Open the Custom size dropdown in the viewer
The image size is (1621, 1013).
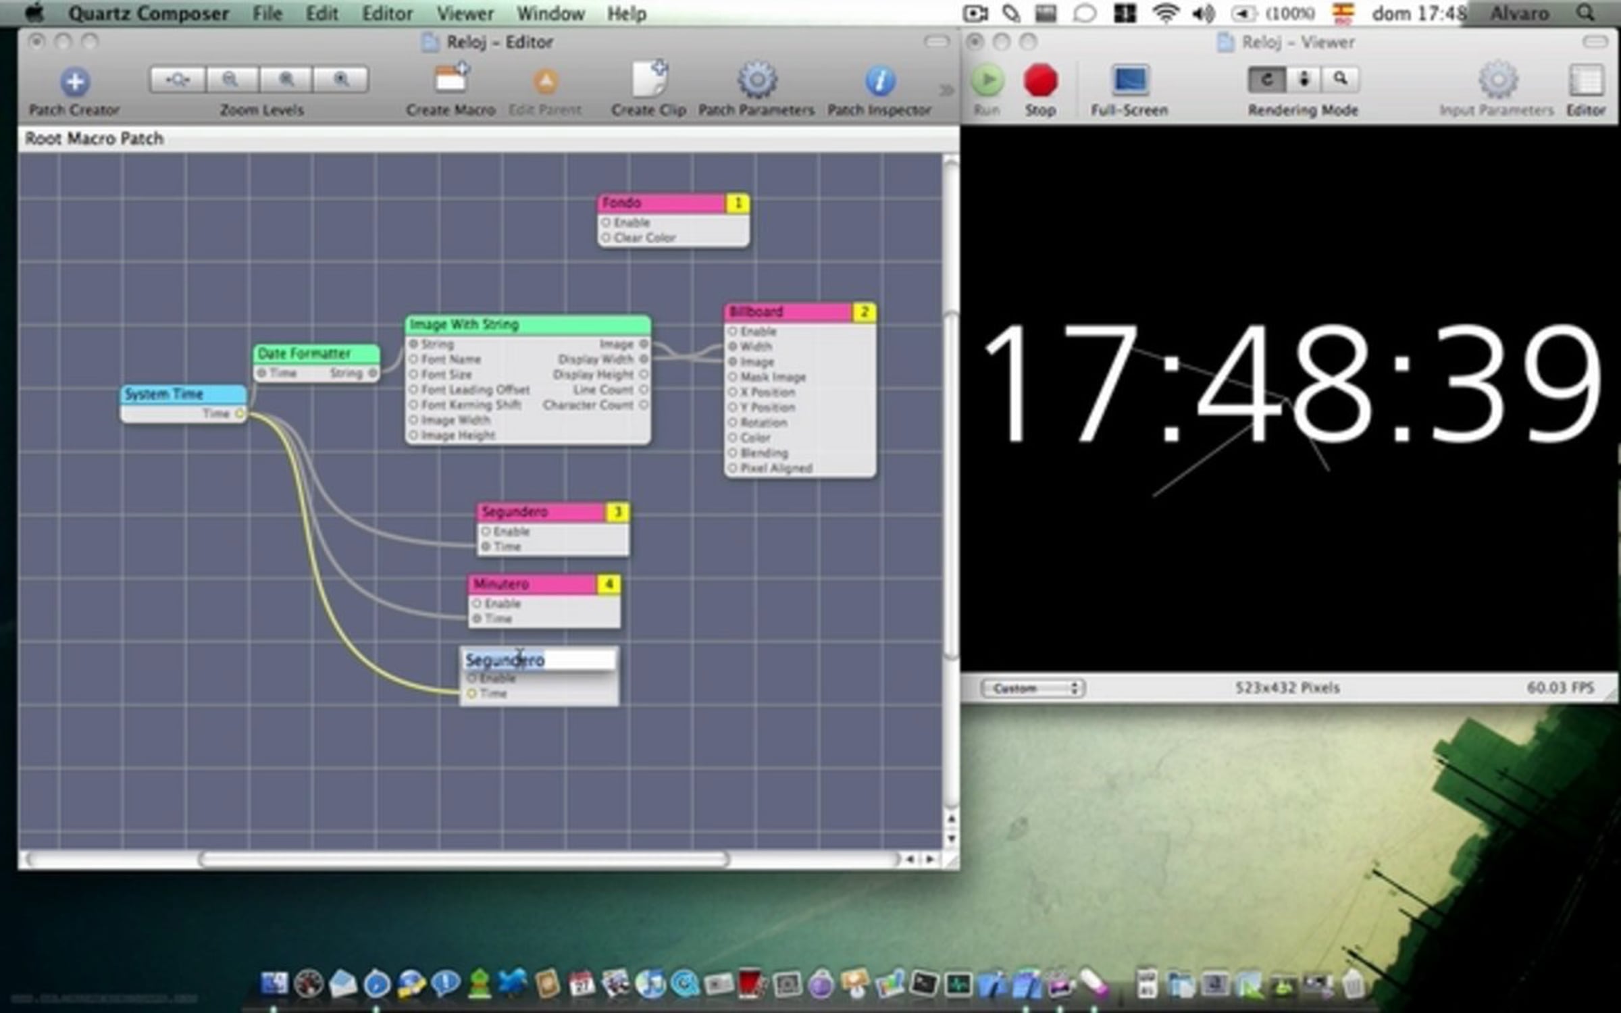1032,688
